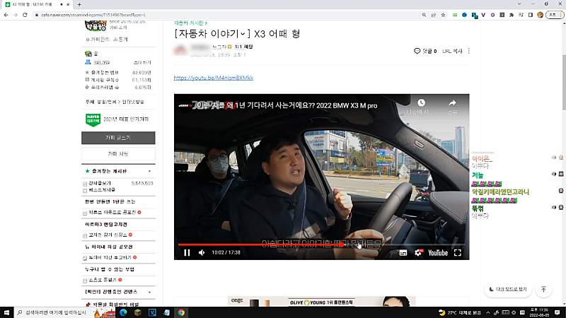Image resolution: width=566 pixels, height=318 pixels.
Task: Go back in browser history
Action: (x=6, y=15)
